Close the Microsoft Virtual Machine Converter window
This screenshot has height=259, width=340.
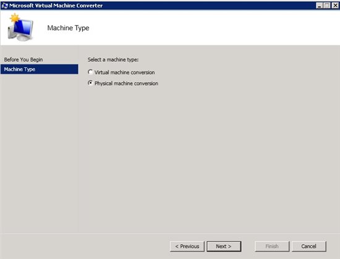(x=335, y=5)
